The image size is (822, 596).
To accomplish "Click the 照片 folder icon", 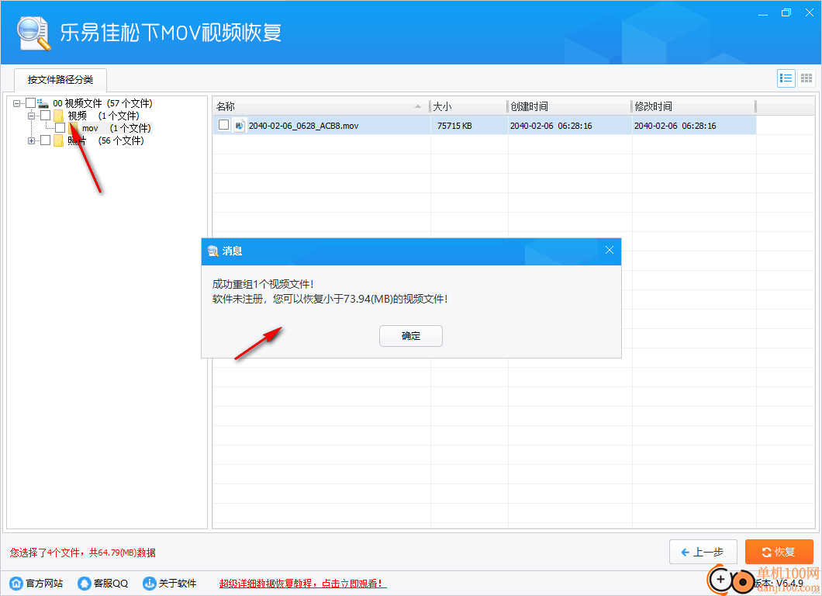I will pos(58,140).
